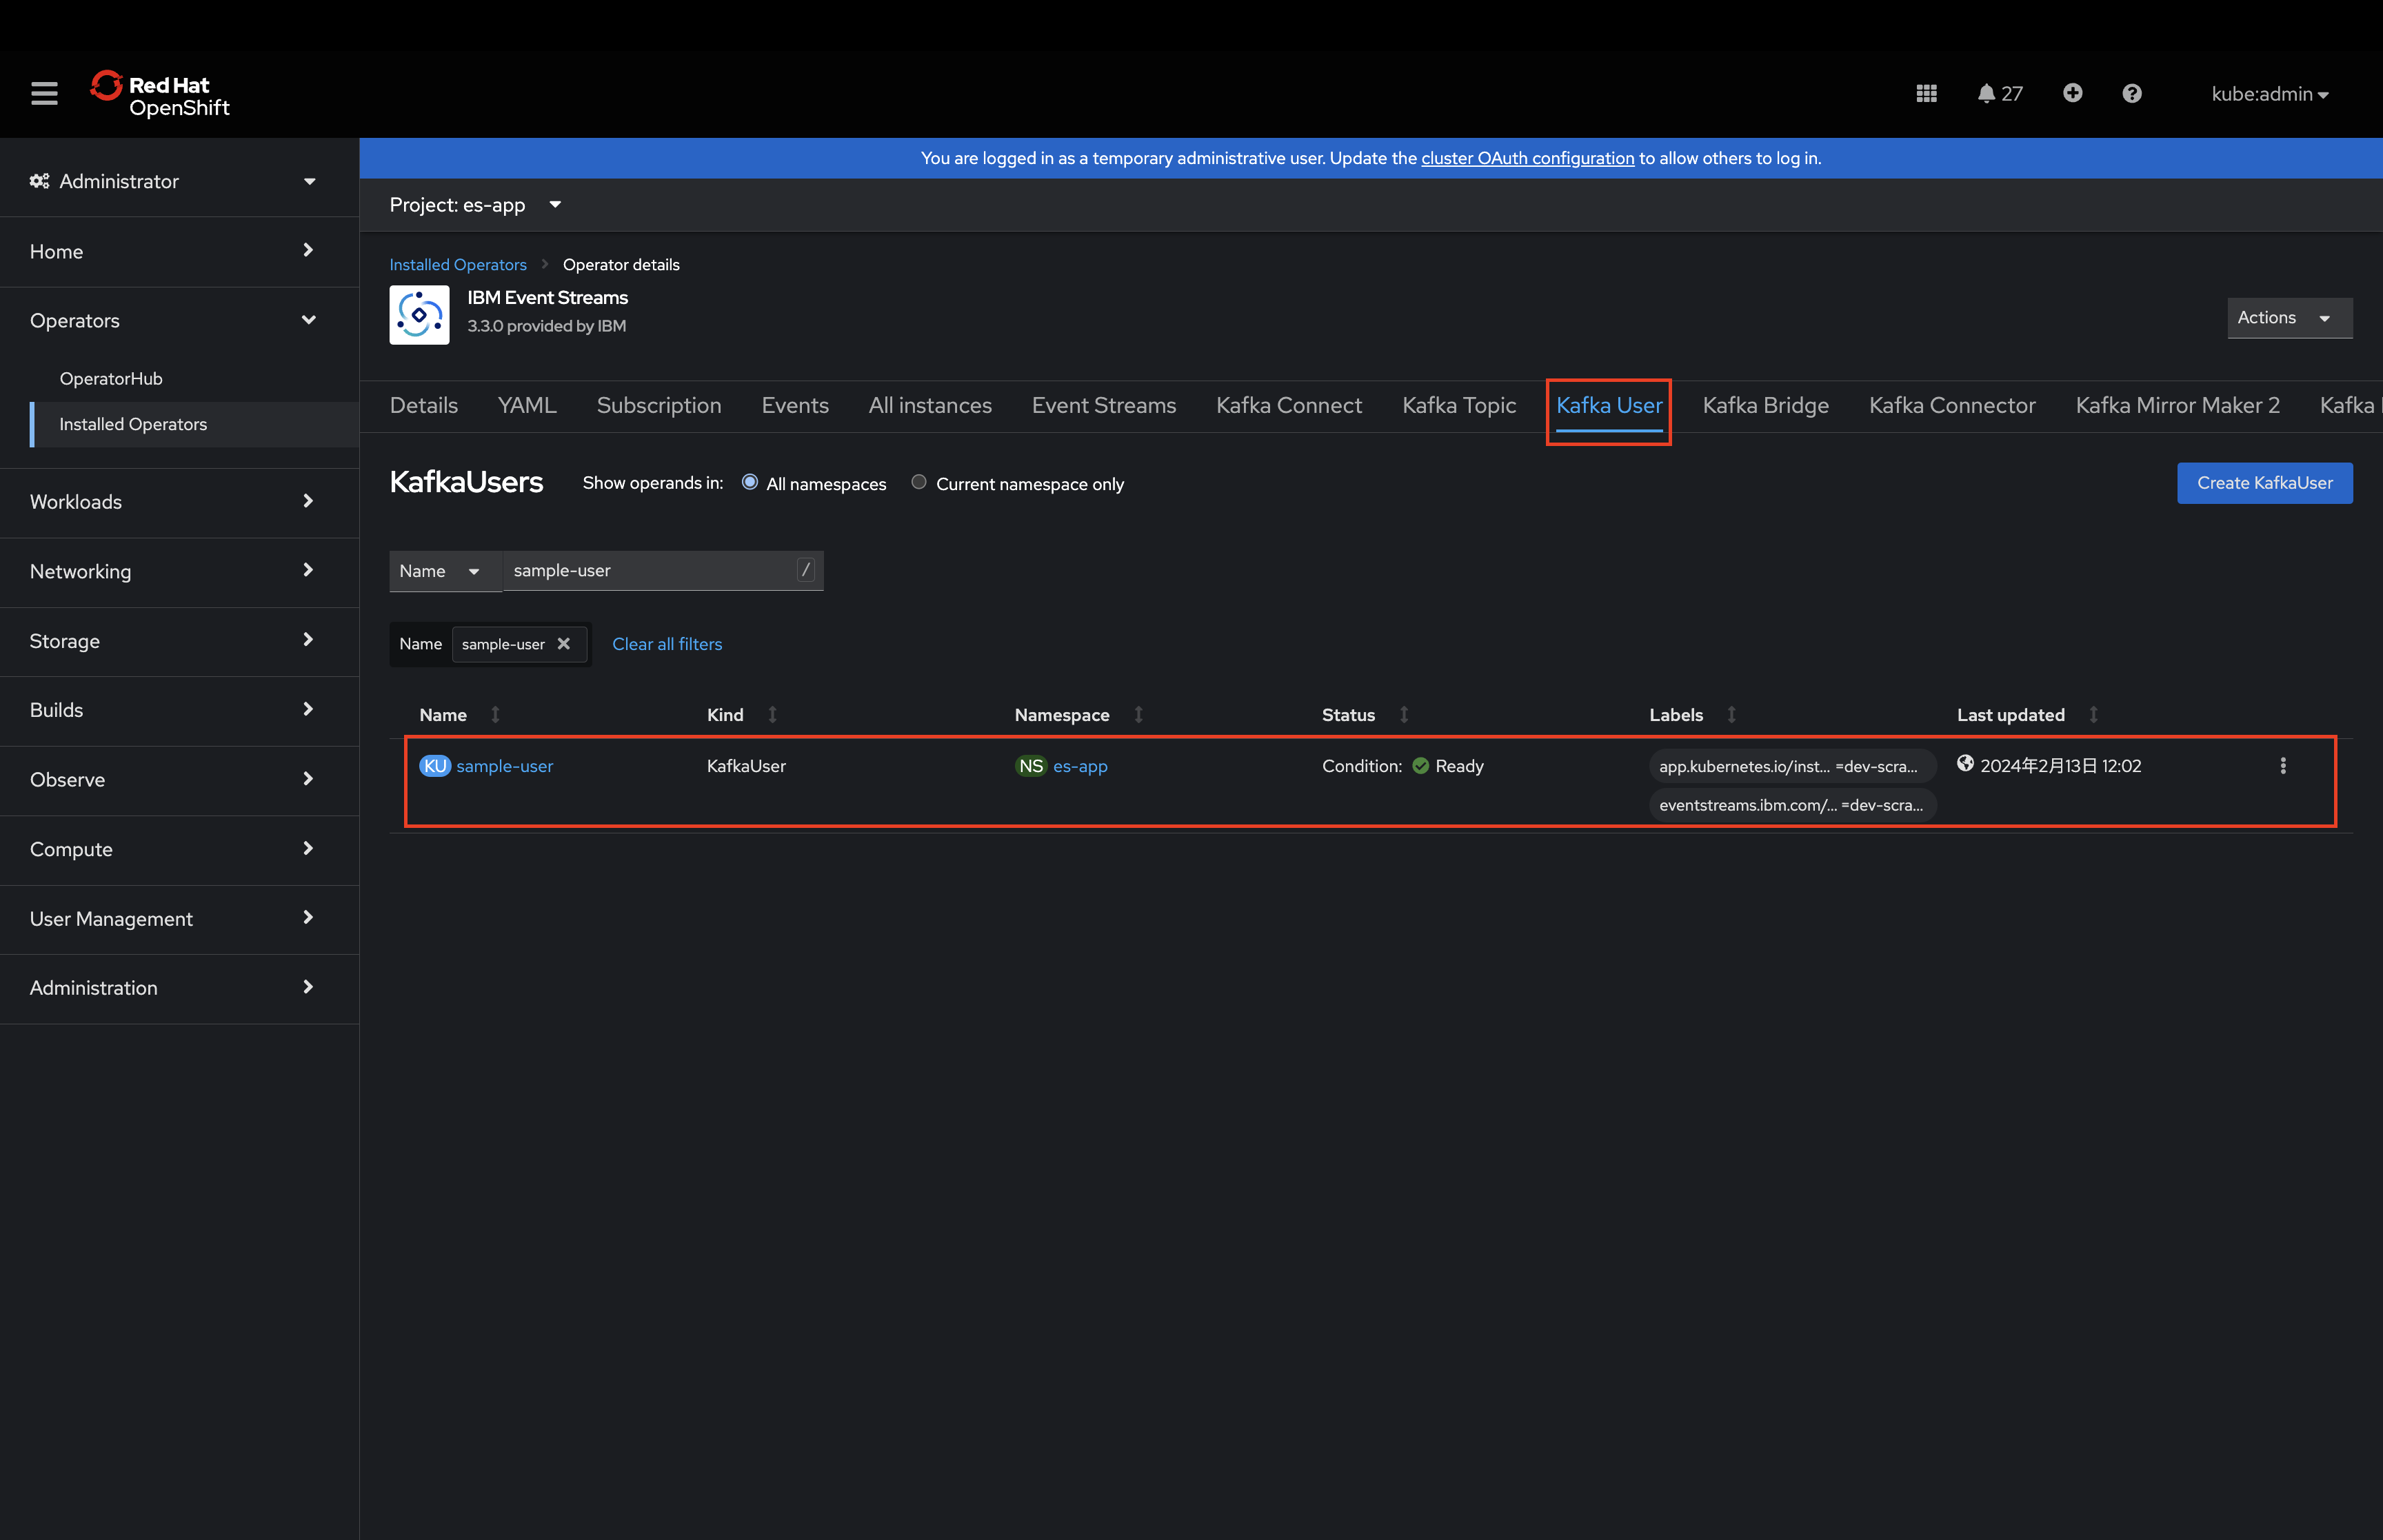2383x1540 pixels.
Task: Remove the sample-user filter chip
Action: click(x=564, y=644)
